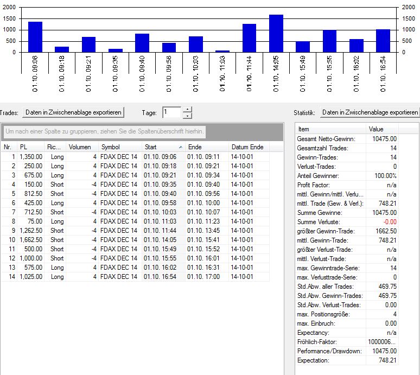
Task: Sort by Ric... direction column header
Action: pos(55,147)
